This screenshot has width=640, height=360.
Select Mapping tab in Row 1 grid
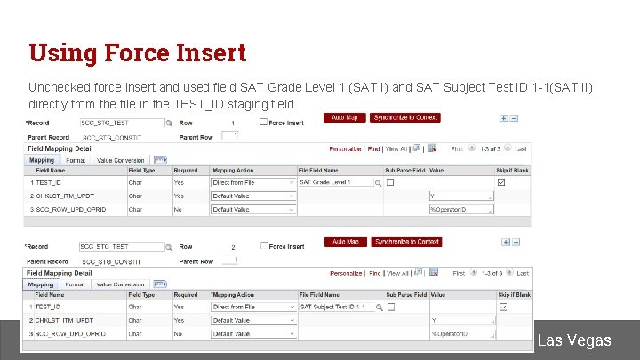(x=42, y=160)
